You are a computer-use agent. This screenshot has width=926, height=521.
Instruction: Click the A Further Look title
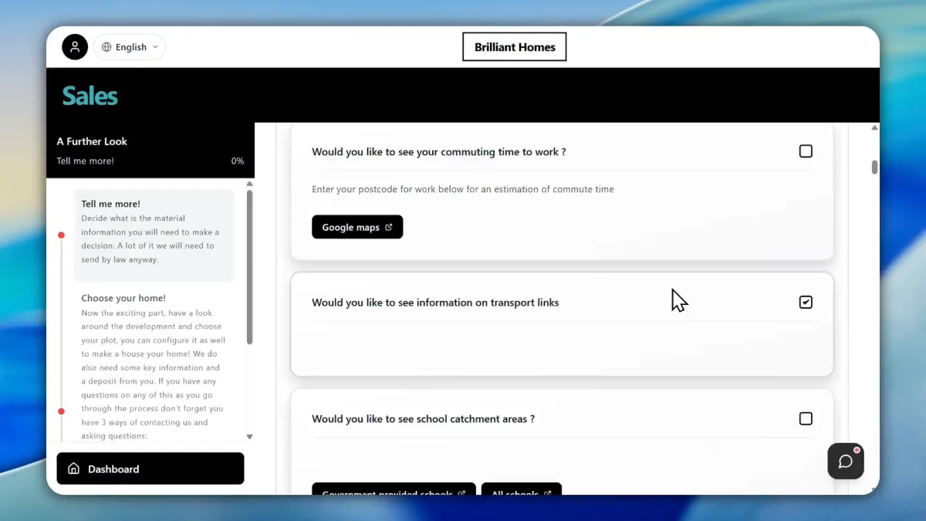click(x=92, y=141)
